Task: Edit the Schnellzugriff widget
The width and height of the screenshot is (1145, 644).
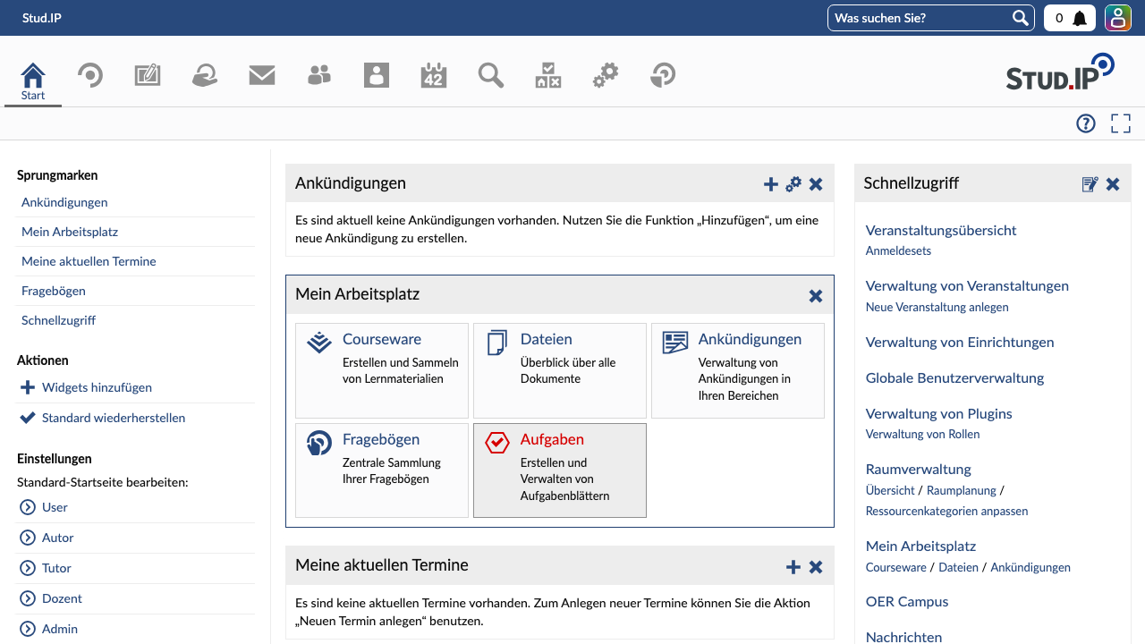Action: click(1090, 184)
